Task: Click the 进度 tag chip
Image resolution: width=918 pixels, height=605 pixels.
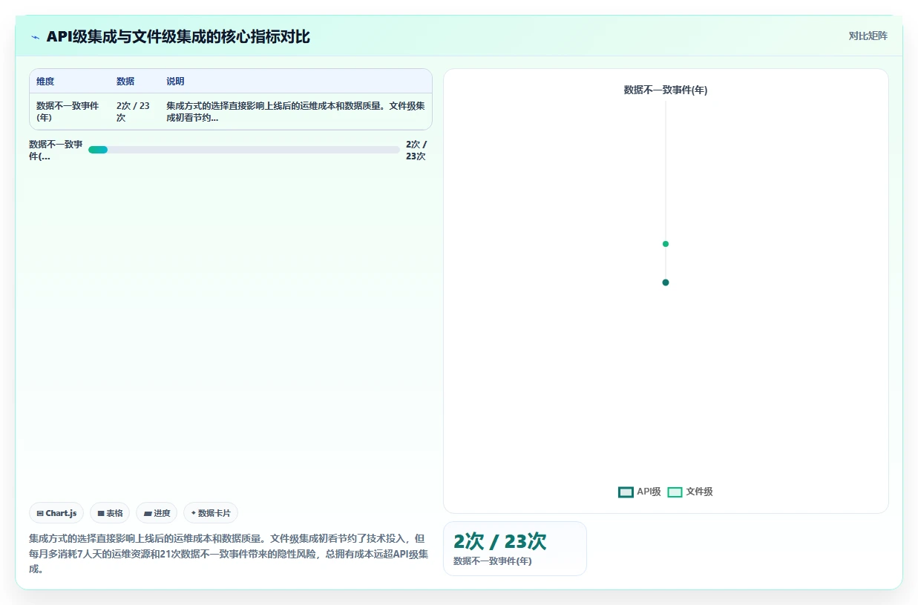Action: (x=157, y=513)
